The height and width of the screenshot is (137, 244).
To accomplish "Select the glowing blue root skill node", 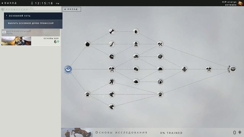I will point(68,69).
